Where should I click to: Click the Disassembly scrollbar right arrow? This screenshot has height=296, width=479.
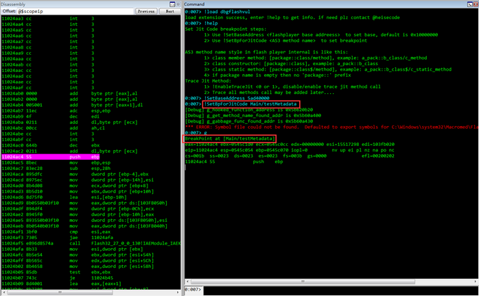tap(178, 293)
